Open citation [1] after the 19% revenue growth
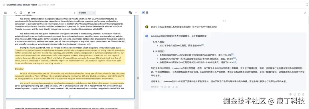Screen dimensions: 309x109 (203, 45)
